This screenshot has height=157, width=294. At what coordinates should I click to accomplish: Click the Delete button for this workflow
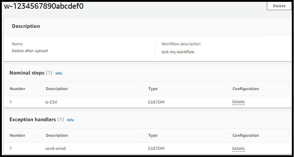(279, 6)
